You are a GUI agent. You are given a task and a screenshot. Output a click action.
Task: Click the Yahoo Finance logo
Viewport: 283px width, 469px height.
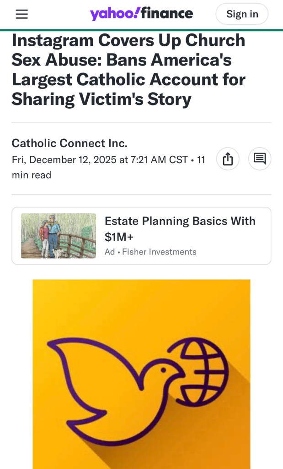click(141, 14)
